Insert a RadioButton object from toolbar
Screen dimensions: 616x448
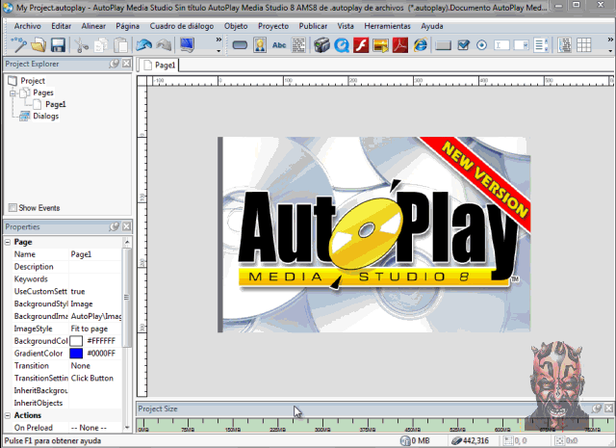pos(481,45)
